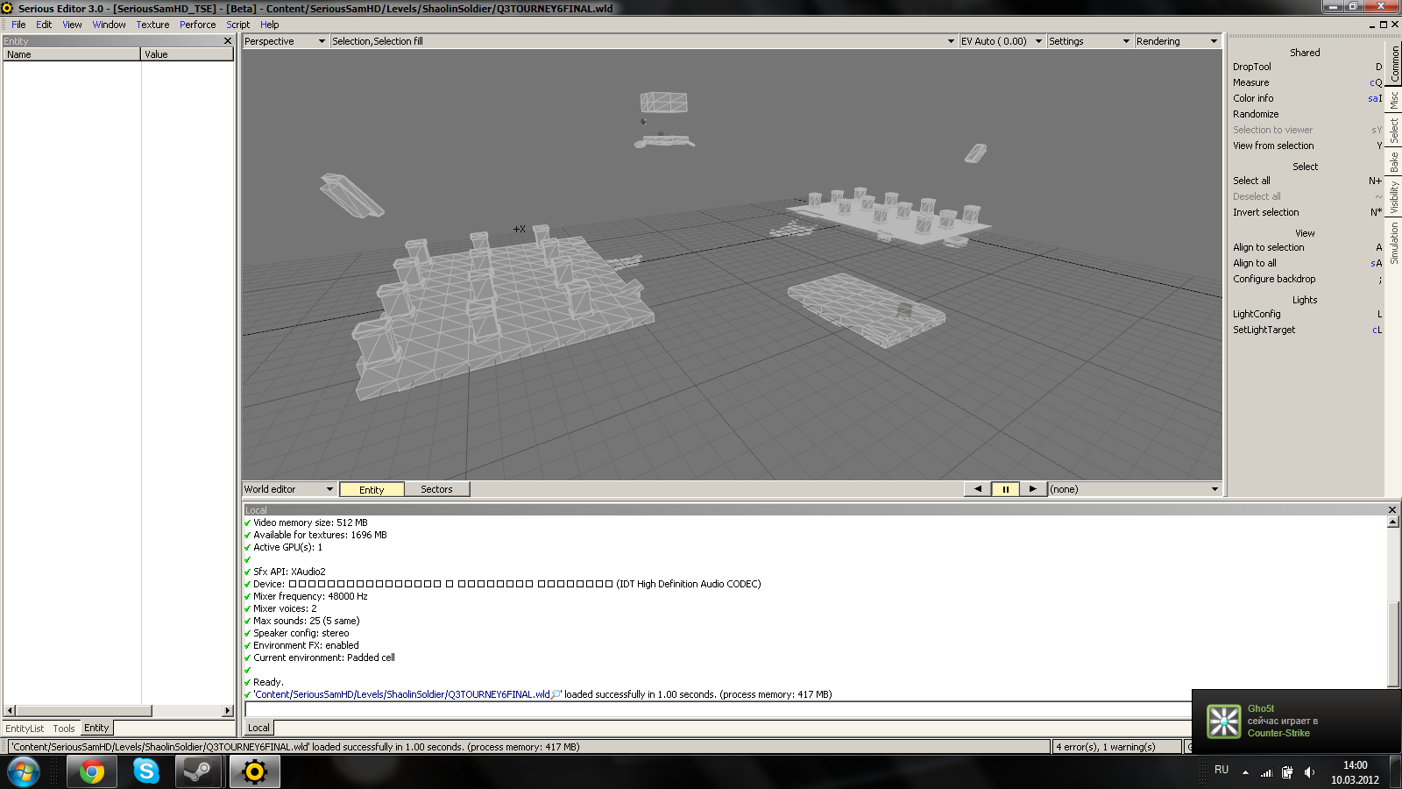Screen dimensions: 1402x789
Task: Open the Rendering dropdown
Action: coord(1177,41)
